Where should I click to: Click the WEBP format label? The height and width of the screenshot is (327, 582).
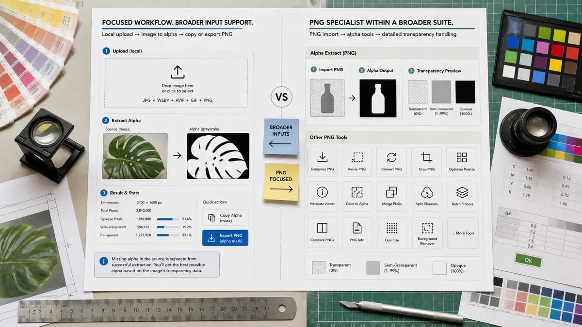tap(164, 100)
